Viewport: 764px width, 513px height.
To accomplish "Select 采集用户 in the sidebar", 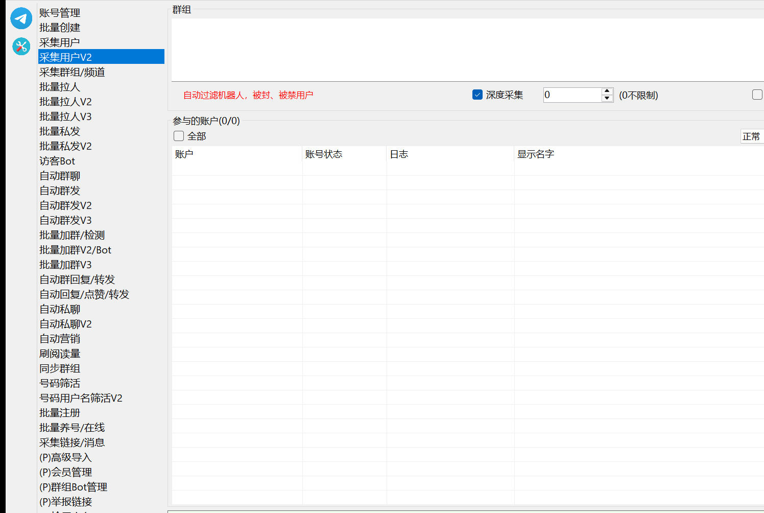I will (101, 42).
